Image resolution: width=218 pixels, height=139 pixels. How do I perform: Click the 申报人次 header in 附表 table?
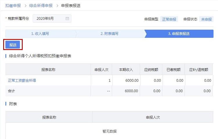tap(153, 117)
